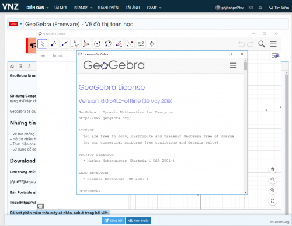The width and height of the screenshot is (292, 226).
Task: Open the License page hamburger menu
Action: click(x=233, y=65)
